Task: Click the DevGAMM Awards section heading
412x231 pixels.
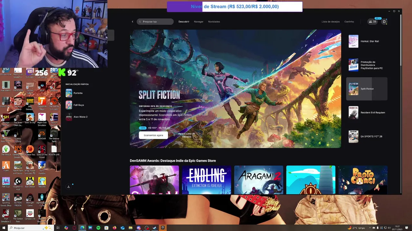Action: 173,161
